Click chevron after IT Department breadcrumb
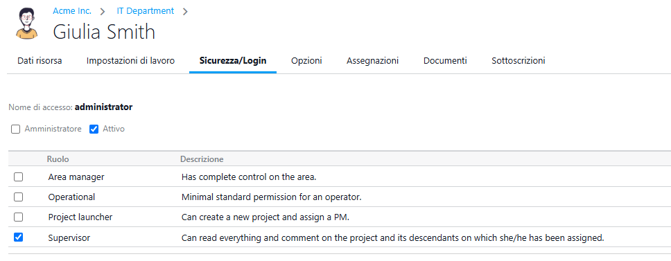 (185, 12)
